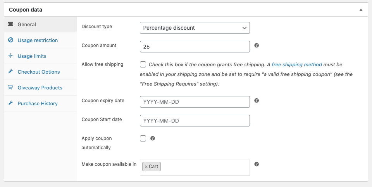372x187 pixels.
Task: Open the Discount type dropdown
Action: (195, 28)
